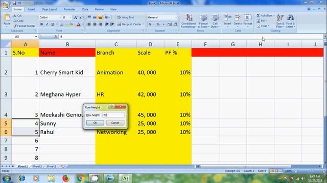
Task: Apply the red Font Color
Action: (79, 24)
